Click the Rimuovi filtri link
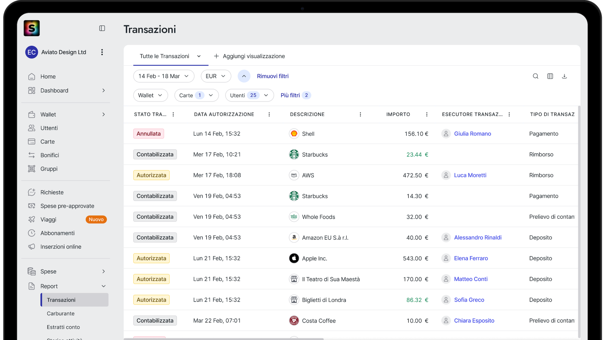 tap(273, 76)
